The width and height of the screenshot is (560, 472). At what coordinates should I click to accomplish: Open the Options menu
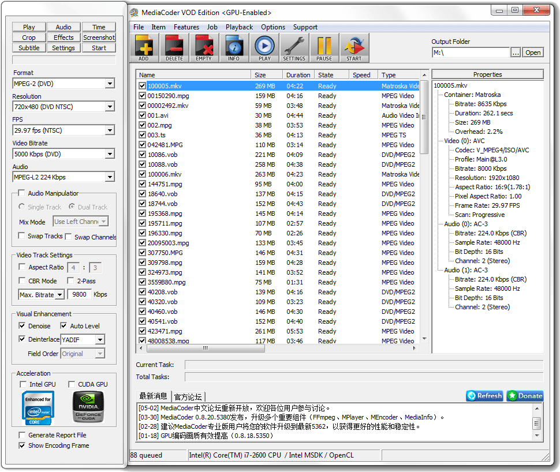273,27
